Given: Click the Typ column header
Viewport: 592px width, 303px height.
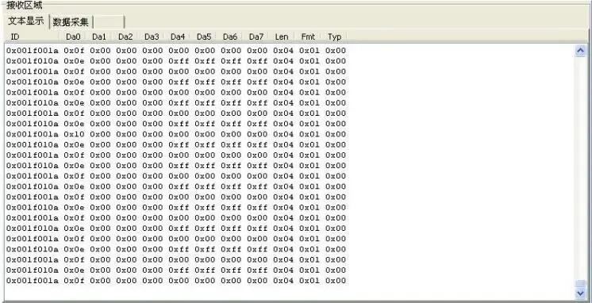Looking at the screenshot, I should pos(334,36).
